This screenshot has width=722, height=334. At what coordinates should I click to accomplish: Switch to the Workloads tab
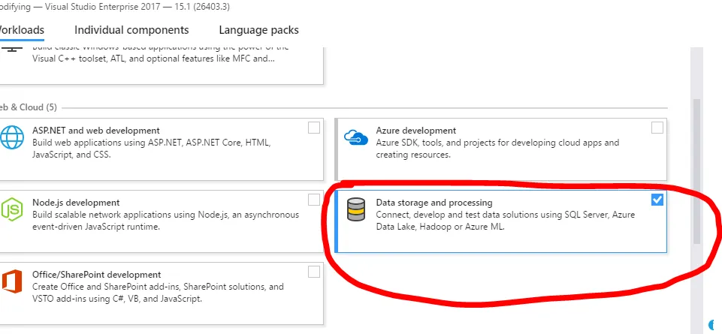tap(21, 30)
